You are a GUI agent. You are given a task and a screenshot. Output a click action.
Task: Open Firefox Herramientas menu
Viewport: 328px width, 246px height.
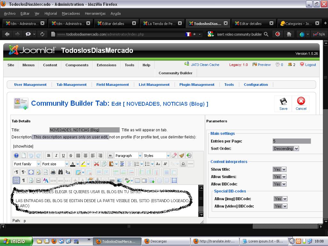click(x=95, y=13)
